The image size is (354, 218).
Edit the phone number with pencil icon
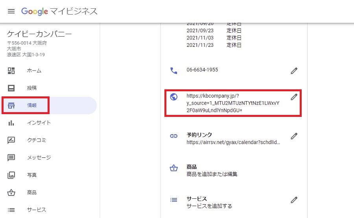294,71
